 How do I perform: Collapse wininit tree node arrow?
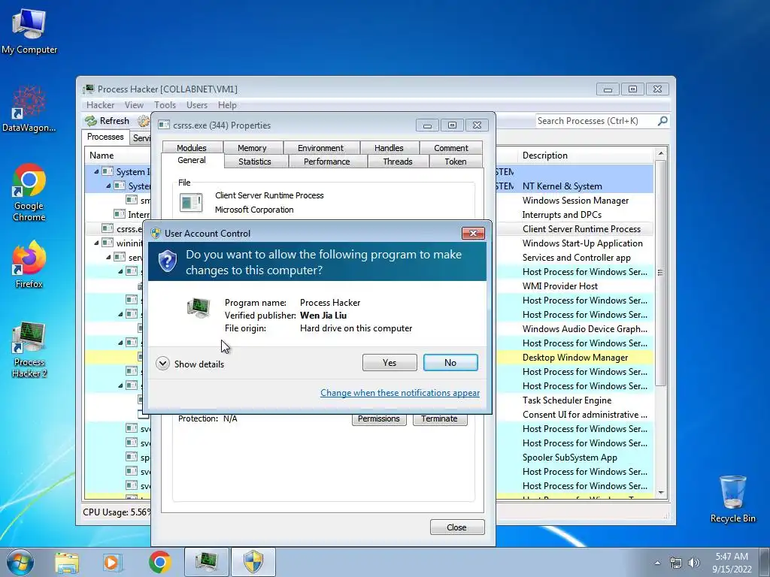pyautogui.click(x=96, y=243)
